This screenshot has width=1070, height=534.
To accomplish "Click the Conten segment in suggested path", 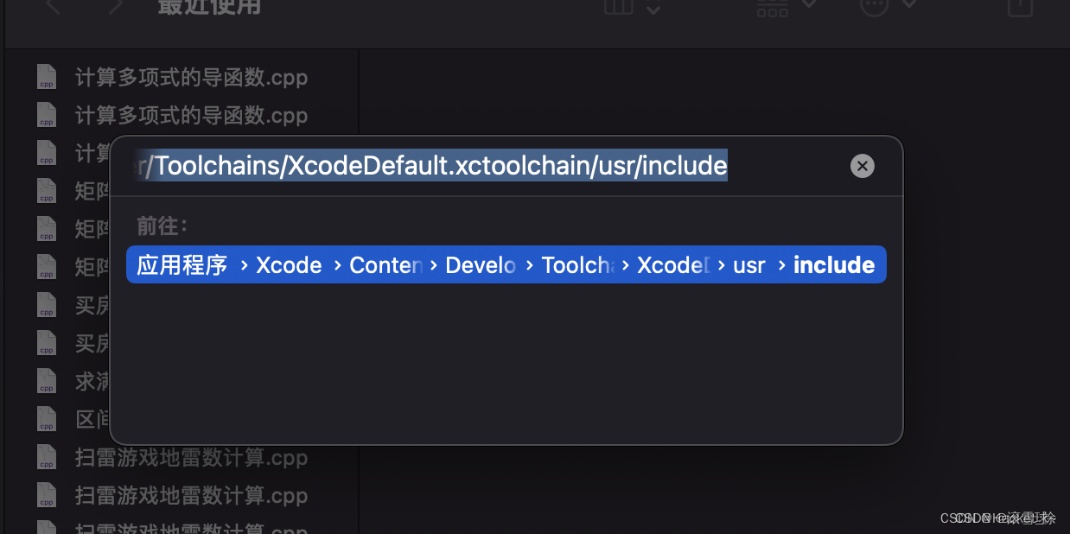I will 385,265.
